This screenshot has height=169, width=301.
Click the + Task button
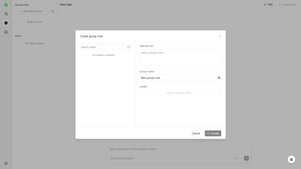[x=268, y=5]
